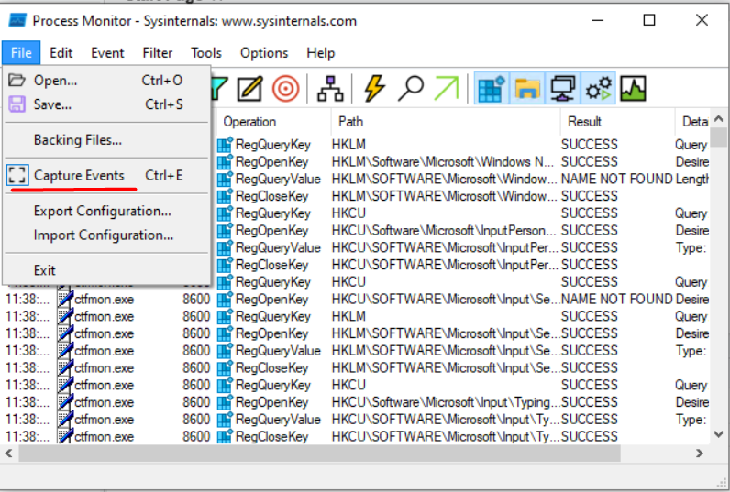This screenshot has height=492, width=730.
Task: Click RegCloseKey for HKLM\SOFTWARE\Microsoft\Window...
Action: [271, 196]
